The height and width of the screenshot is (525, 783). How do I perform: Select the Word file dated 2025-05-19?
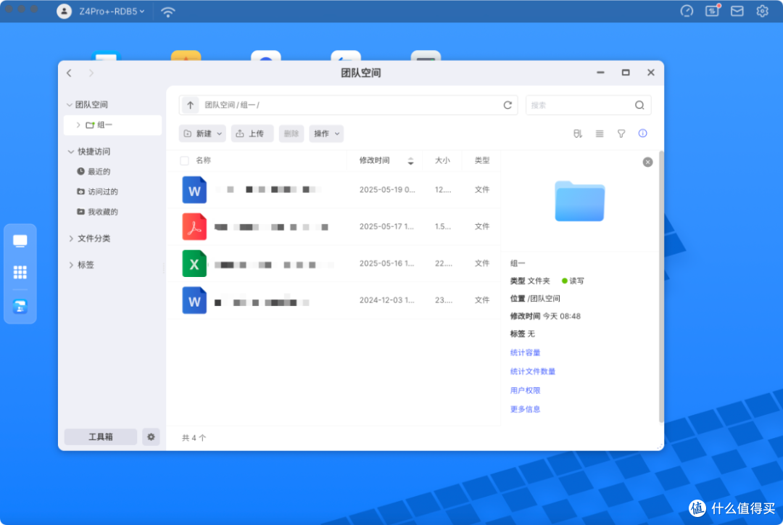click(x=333, y=190)
